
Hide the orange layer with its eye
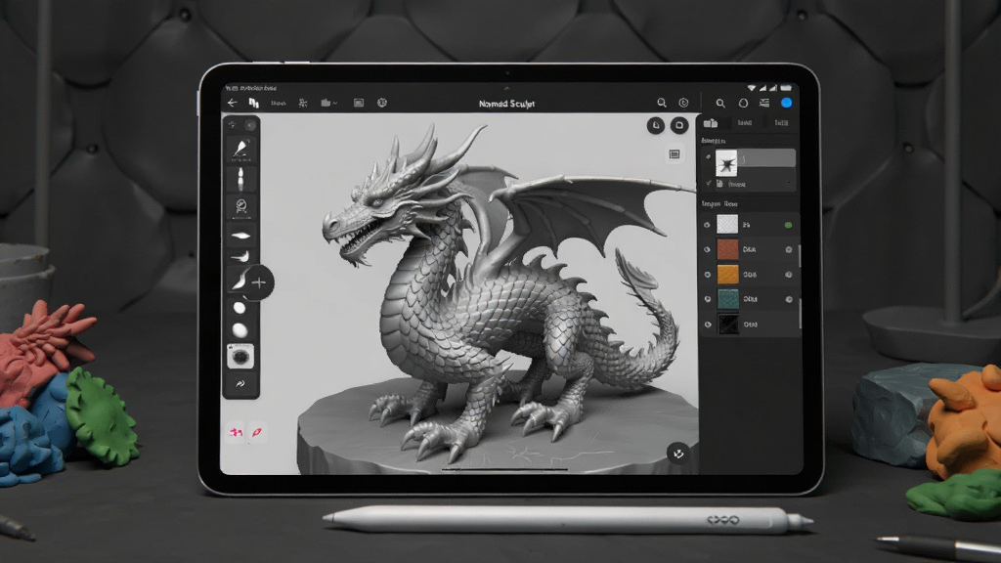tap(707, 275)
